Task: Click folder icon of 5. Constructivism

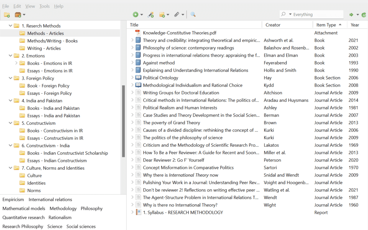Action: pyautogui.click(x=17, y=123)
